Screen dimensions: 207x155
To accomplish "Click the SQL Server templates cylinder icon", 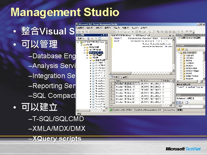I will pos(179,49).
